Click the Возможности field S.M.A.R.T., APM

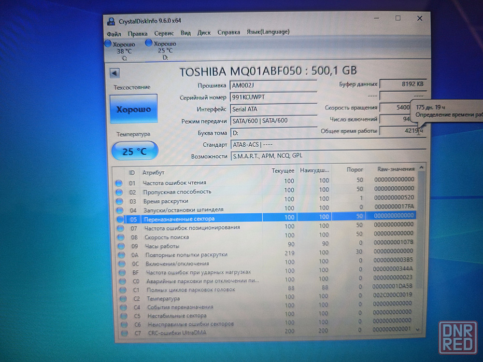point(328,156)
